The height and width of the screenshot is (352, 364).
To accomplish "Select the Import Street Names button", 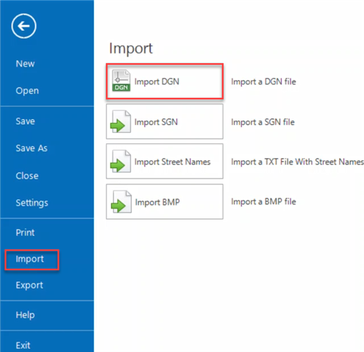I will pyautogui.click(x=165, y=161).
